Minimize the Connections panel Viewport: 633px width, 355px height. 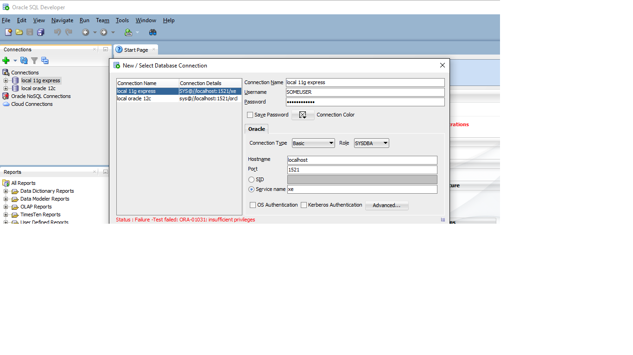[x=105, y=49]
